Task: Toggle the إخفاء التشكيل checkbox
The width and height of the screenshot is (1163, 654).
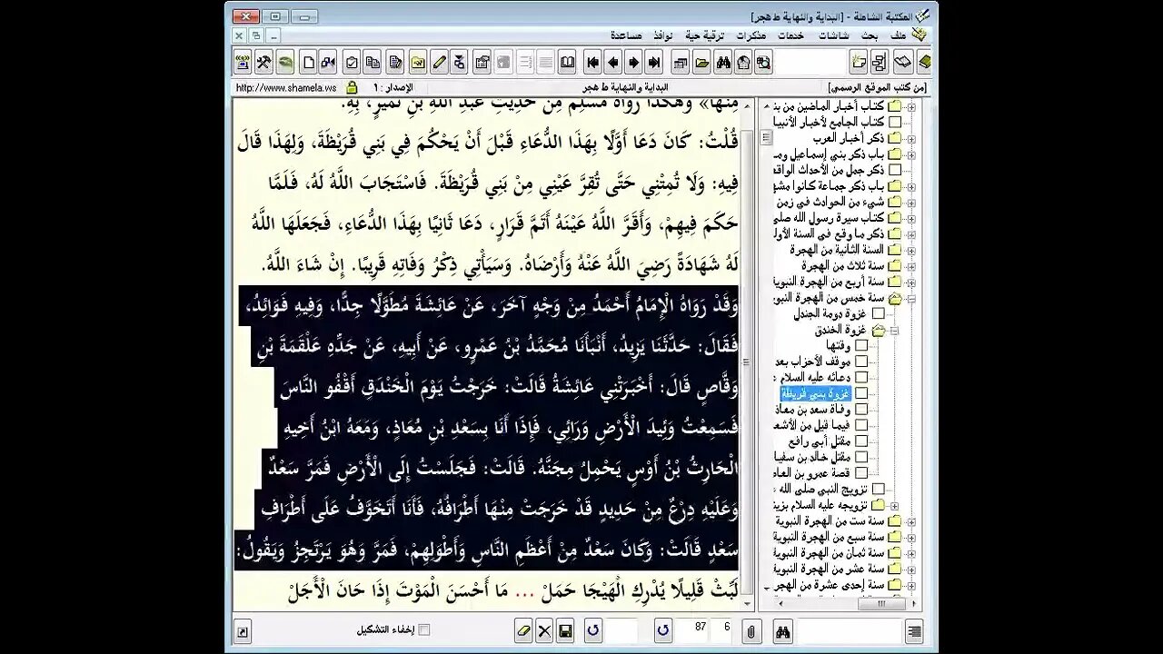Action: pos(424,629)
